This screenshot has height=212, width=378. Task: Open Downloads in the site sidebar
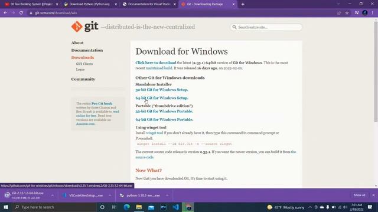click(x=83, y=58)
